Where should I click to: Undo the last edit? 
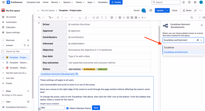(39, 17)
